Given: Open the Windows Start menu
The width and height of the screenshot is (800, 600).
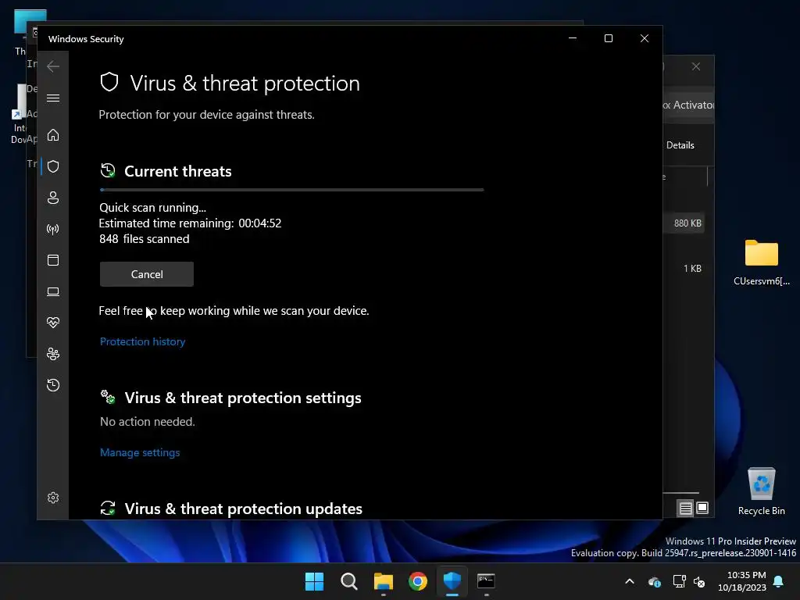Looking at the screenshot, I should point(314,581).
